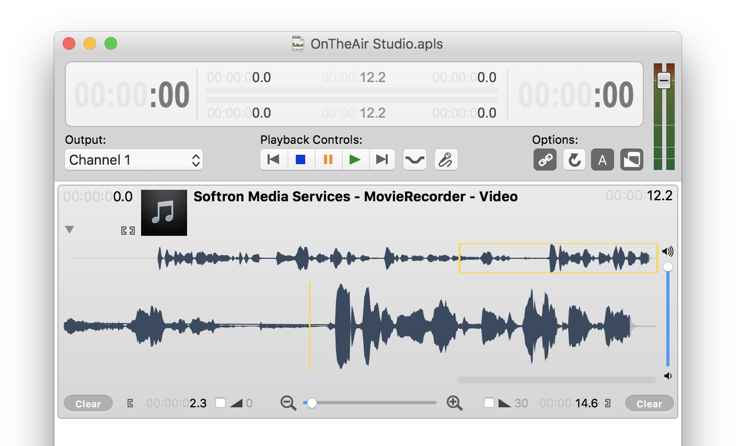Screen dimensions: 740x446
Task: Click the in-point time 00:00:02.3
Action: 177,403
